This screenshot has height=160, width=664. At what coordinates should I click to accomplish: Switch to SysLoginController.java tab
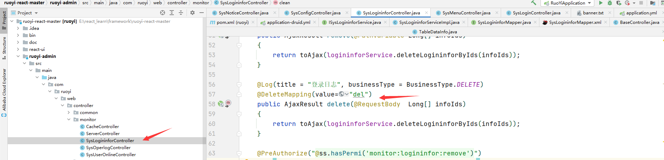pos(537,13)
